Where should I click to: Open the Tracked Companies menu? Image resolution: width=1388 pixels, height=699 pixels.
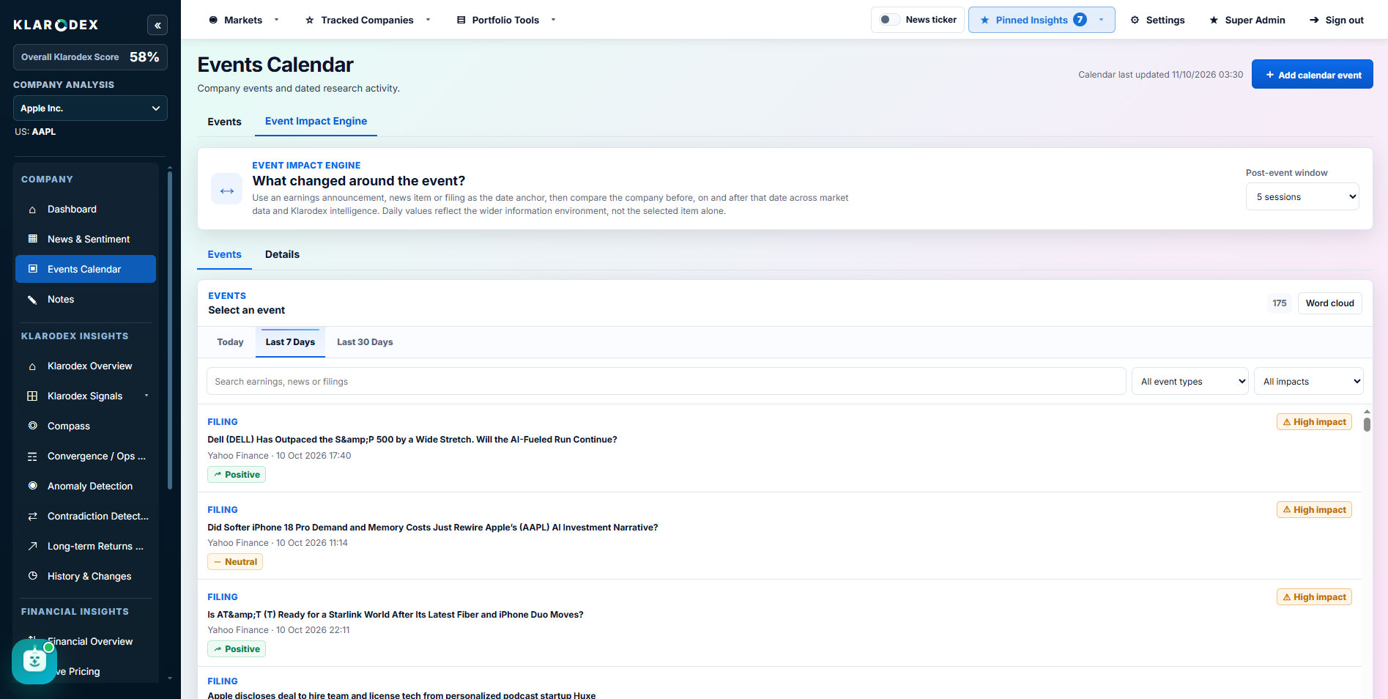pyautogui.click(x=367, y=20)
